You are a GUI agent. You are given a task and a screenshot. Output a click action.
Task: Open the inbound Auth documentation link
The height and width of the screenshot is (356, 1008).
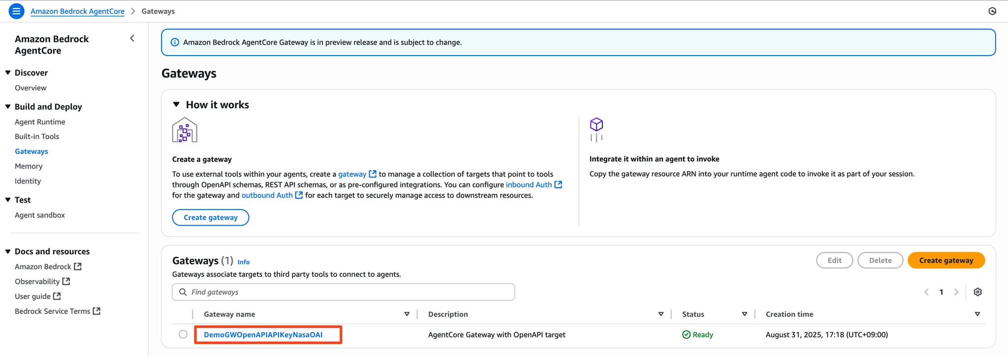pyautogui.click(x=529, y=185)
